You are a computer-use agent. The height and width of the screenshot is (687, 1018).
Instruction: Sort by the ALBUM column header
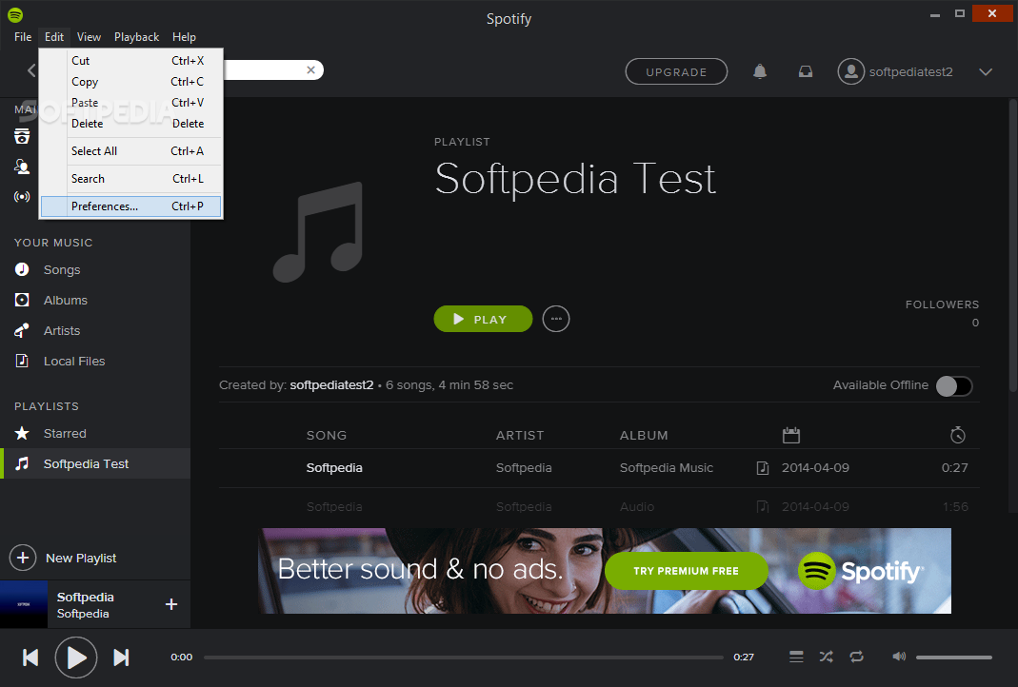click(x=644, y=435)
